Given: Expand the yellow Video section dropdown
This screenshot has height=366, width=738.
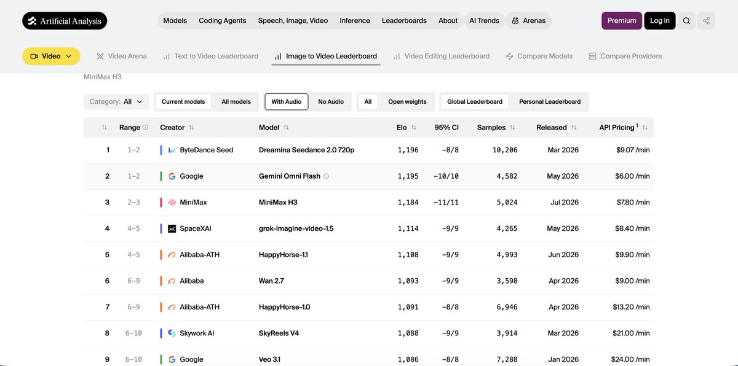Looking at the screenshot, I should [x=51, y=56].
